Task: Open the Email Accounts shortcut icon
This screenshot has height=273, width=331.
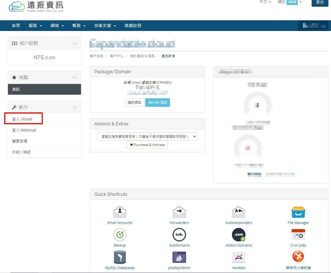Action: click(120, 212)
